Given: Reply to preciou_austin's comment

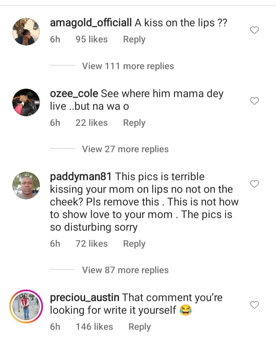Looking at the screenshot, I should tap(140, 327).
